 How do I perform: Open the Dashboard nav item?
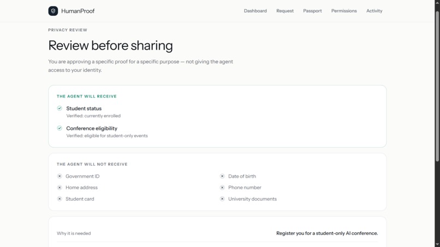pos(255,11)
